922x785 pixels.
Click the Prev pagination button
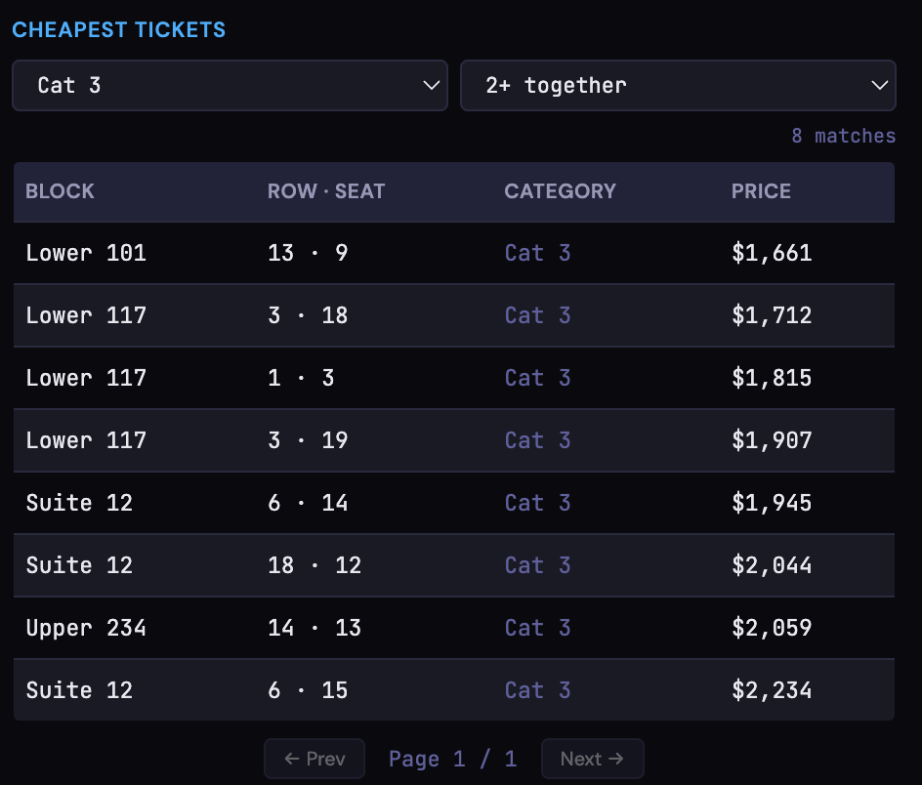[x=314, y=759]
